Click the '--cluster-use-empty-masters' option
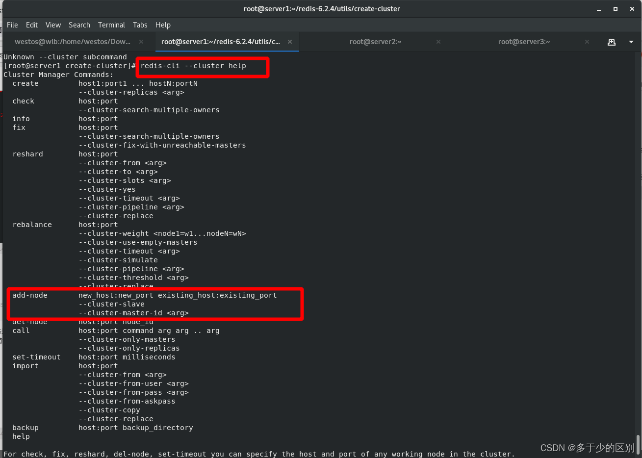Viewport: 642px width, 458px height. [x=138, y=242]
